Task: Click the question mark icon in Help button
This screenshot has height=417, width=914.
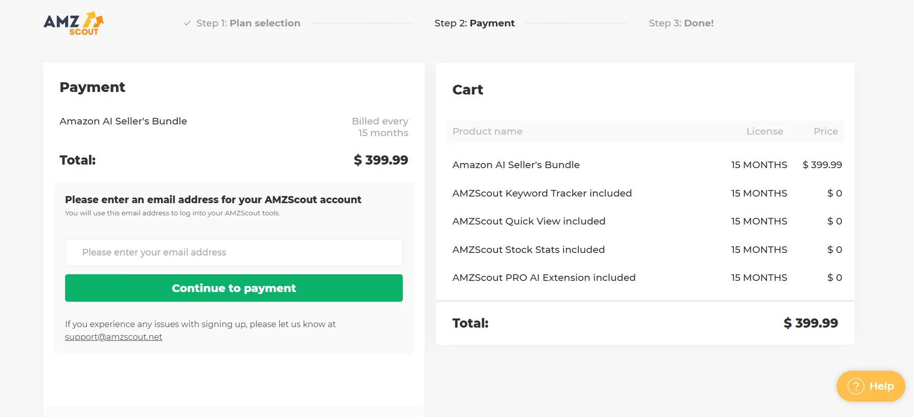Action: pyautogui.click(x=856, y=387)
